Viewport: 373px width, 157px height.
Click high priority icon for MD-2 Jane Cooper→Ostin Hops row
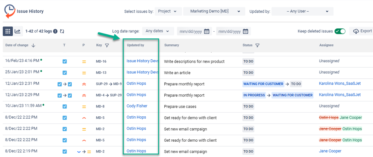tap(84, 129)
